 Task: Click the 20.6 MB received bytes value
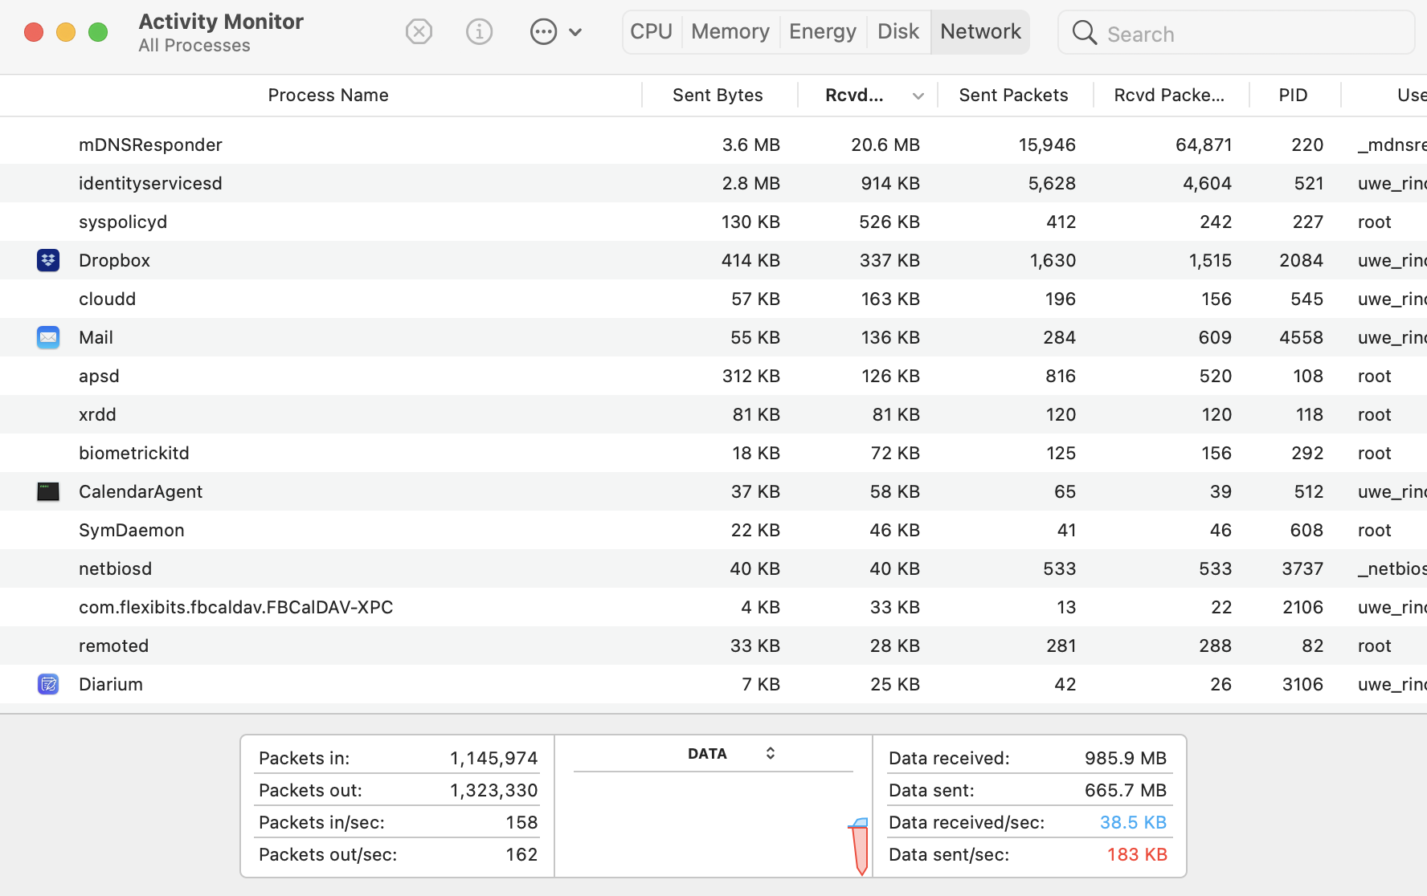click(885, 145)
